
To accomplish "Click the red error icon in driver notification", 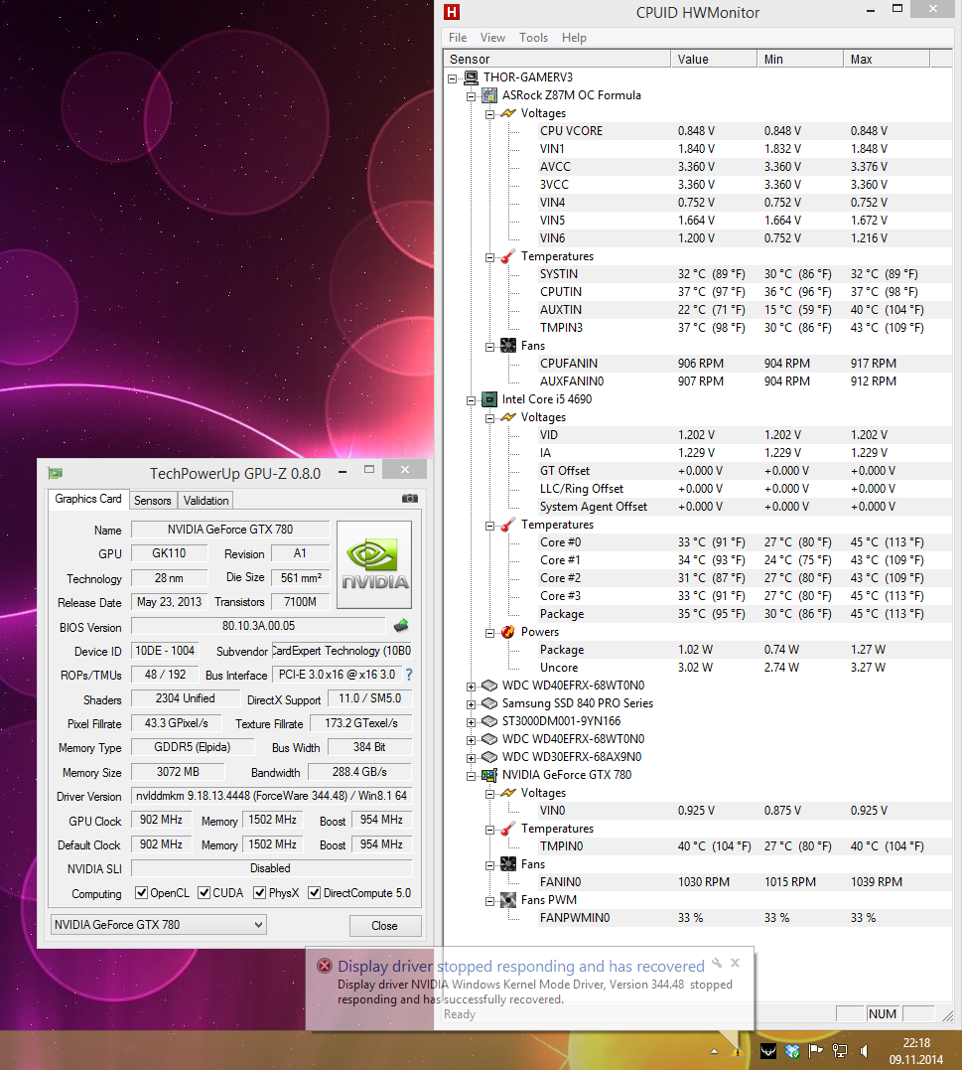I will pyautogui.click(x=325, y=966).
